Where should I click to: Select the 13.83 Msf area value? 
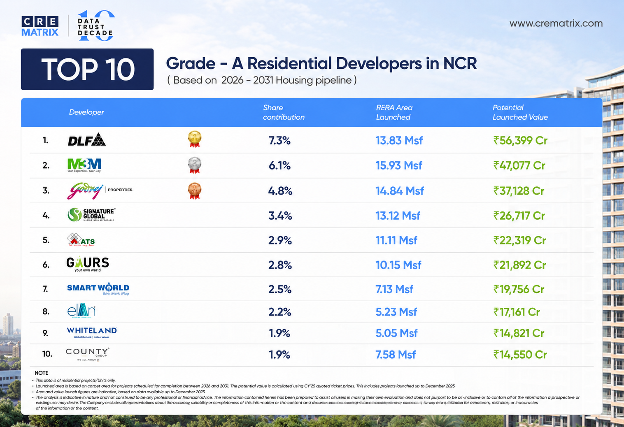(399, 141)
